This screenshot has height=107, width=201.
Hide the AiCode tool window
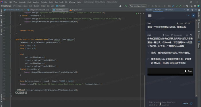tap(196, 10)
